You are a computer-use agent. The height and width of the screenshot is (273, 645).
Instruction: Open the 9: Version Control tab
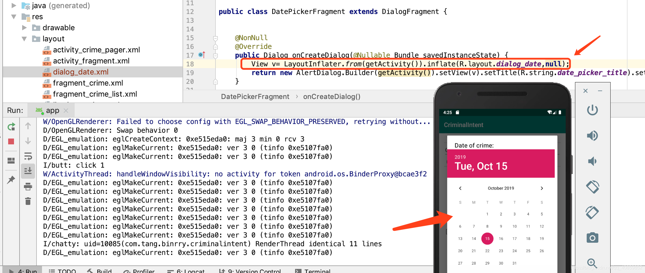(x=250, y=271)
